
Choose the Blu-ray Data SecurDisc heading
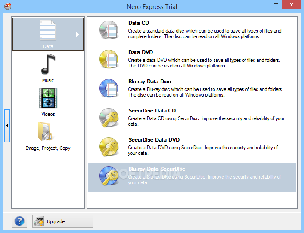(x=157, y=169)
